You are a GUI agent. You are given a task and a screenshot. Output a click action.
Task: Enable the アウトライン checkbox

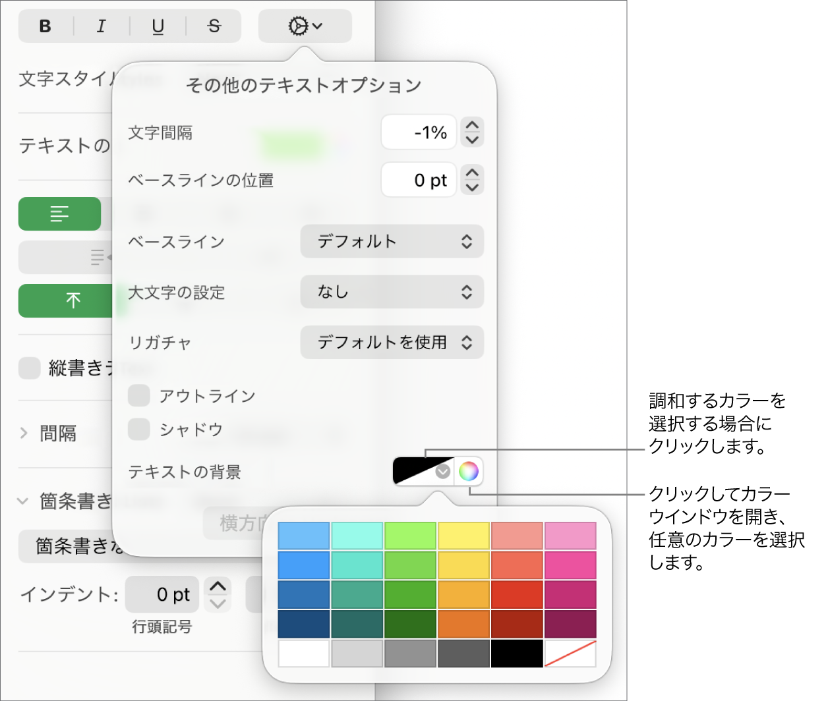[x=138, y=395]
